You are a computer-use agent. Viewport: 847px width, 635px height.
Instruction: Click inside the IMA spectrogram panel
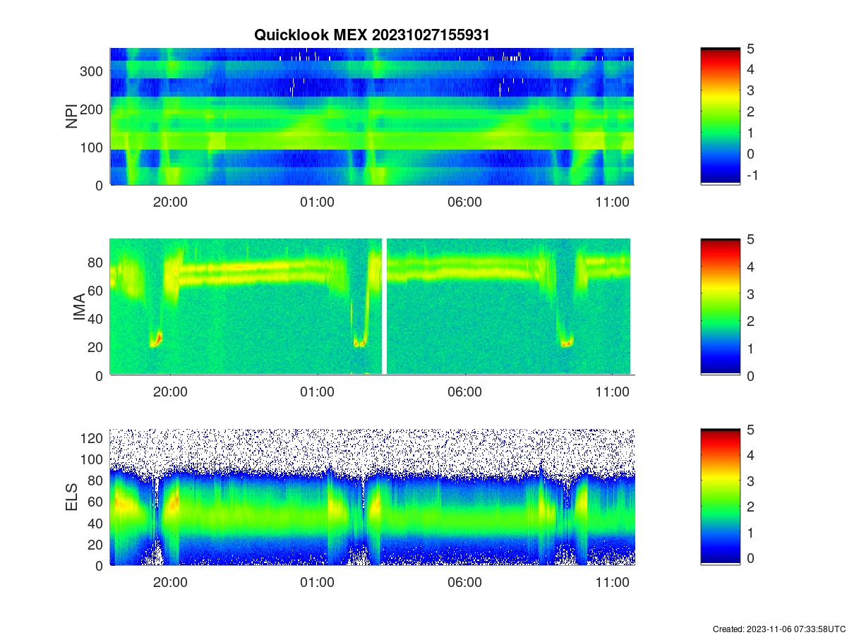(372, 307)
